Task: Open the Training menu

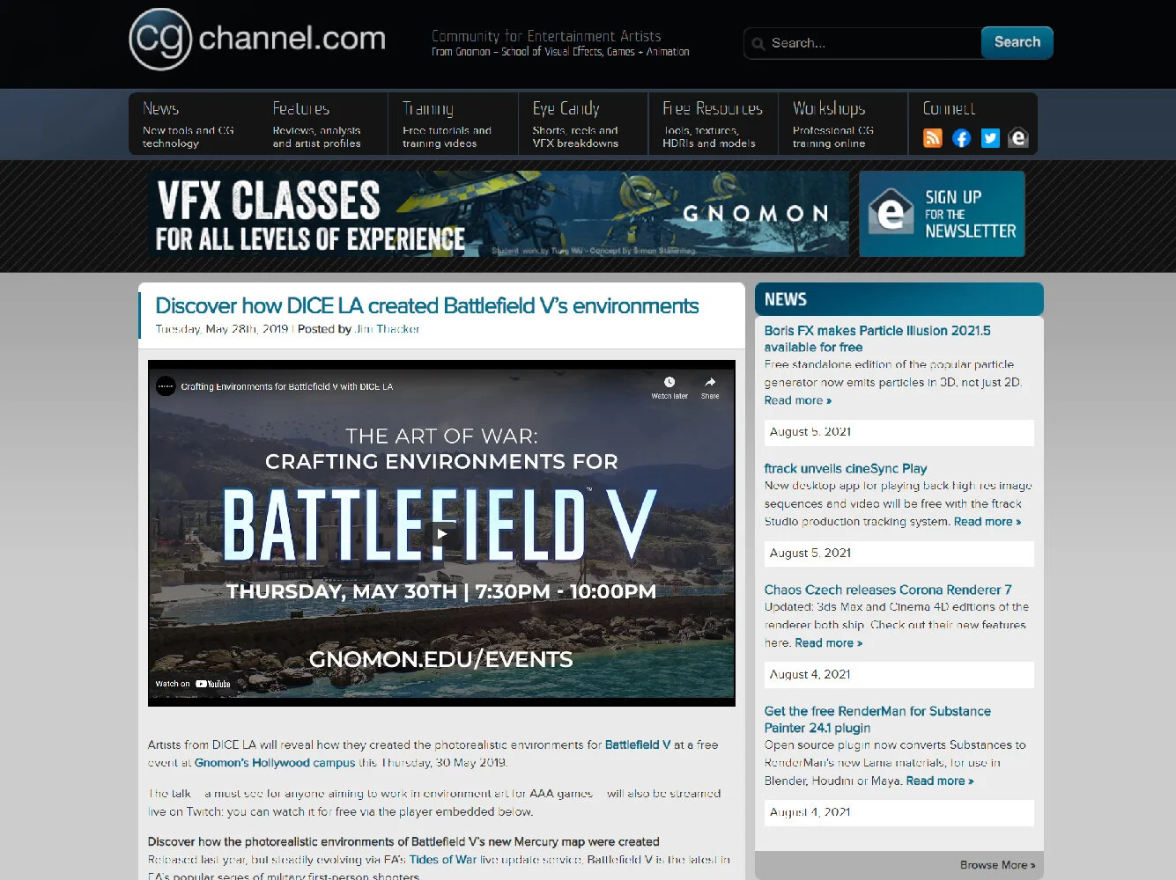Action: (453, 124)
